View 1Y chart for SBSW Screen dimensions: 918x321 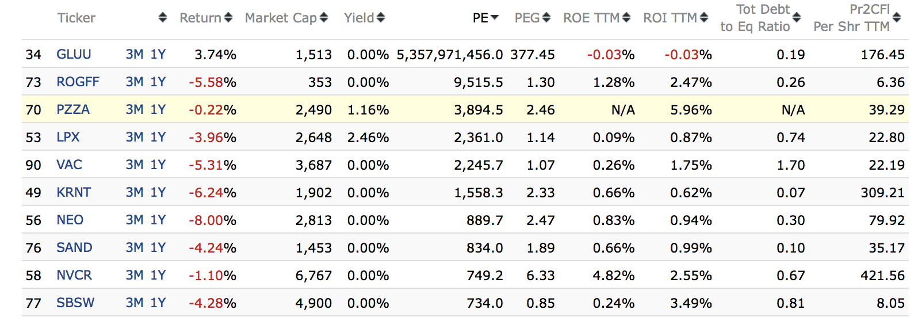pos(158,303)
